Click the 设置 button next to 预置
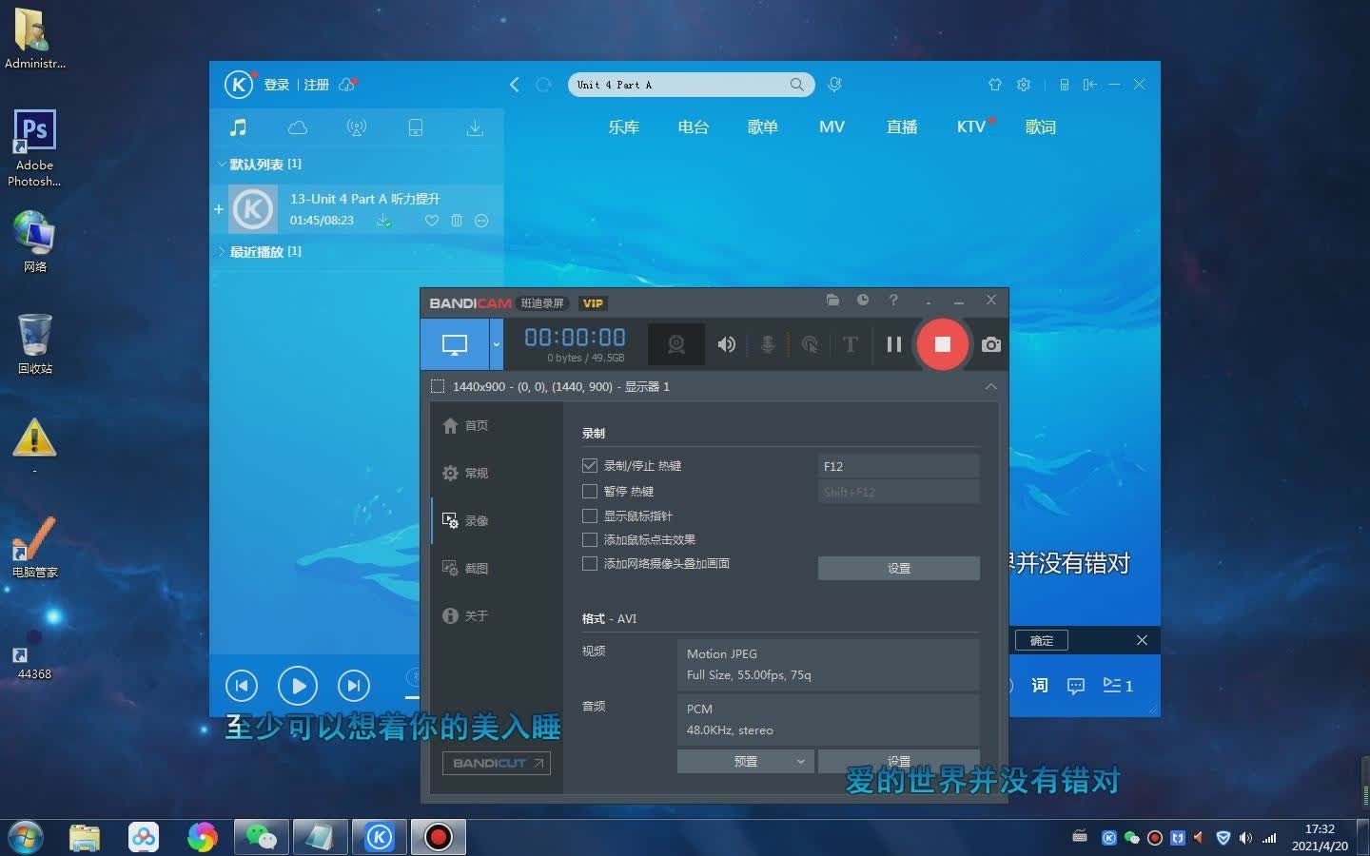 898,761
